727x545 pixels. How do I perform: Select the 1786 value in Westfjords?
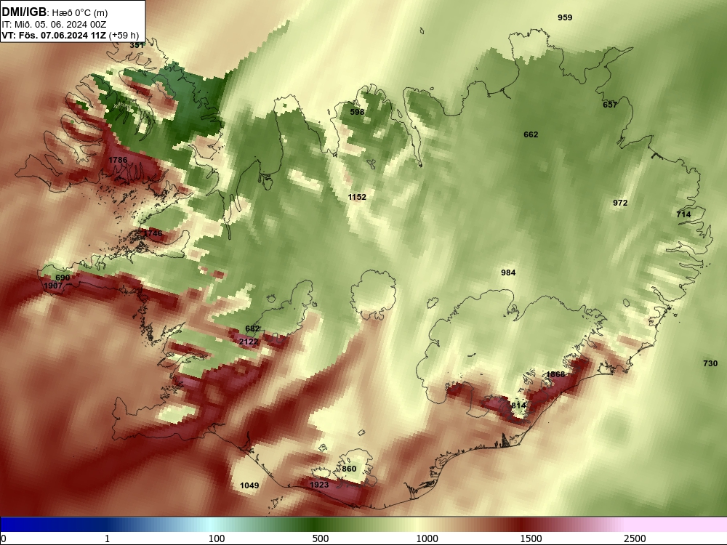click(118, 160)
